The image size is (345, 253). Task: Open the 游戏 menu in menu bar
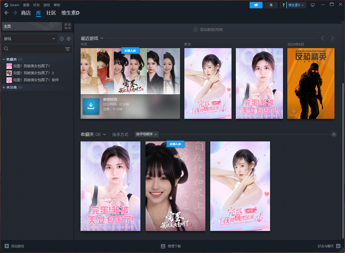click(x=47, y=5)
